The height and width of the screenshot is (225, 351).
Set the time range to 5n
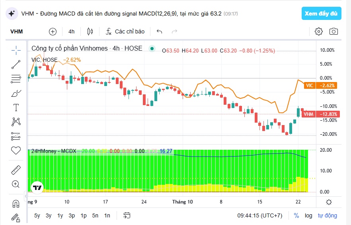coord(95,215)
